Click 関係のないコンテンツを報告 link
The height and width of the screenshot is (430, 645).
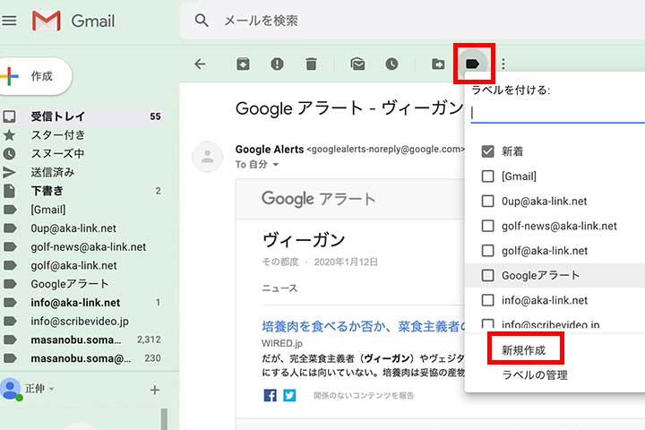pos(364,395)
